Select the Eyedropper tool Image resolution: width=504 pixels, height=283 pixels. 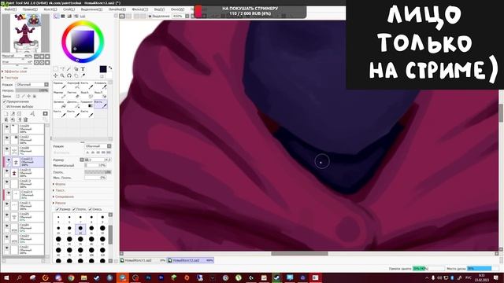(x=83, y=75)
